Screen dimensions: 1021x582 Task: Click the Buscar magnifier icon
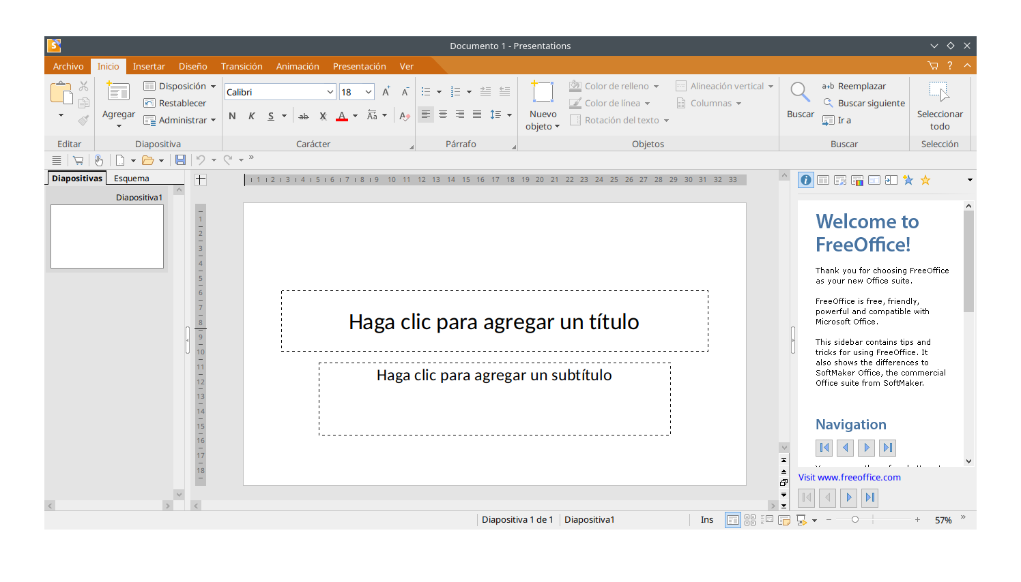800,92
